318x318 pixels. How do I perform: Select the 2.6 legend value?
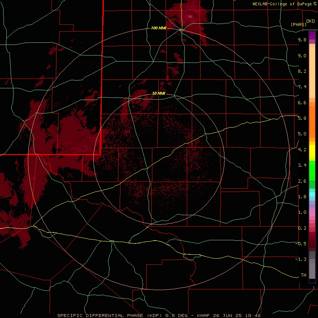302,181
